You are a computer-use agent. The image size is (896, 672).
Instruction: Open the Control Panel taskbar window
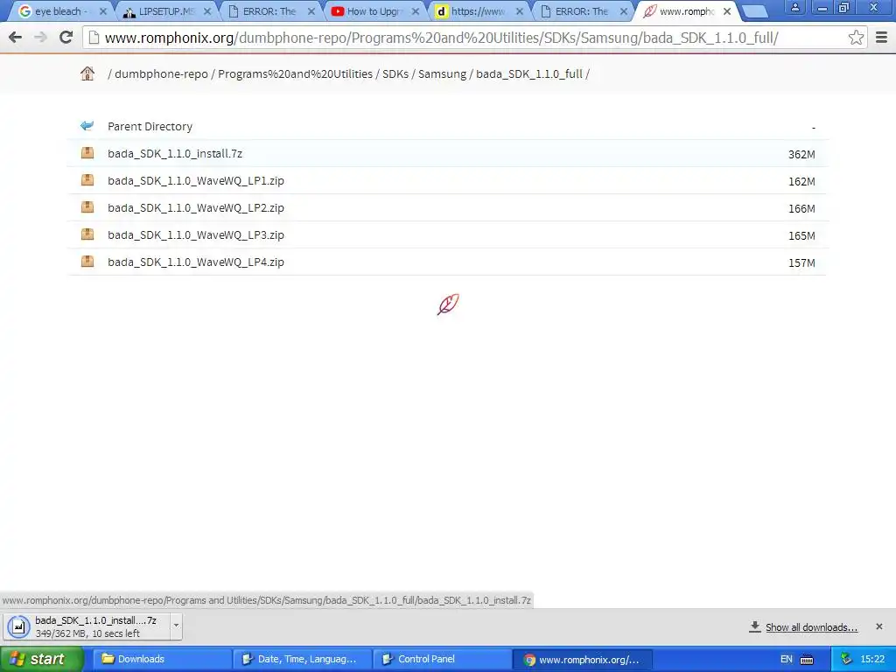443,660
